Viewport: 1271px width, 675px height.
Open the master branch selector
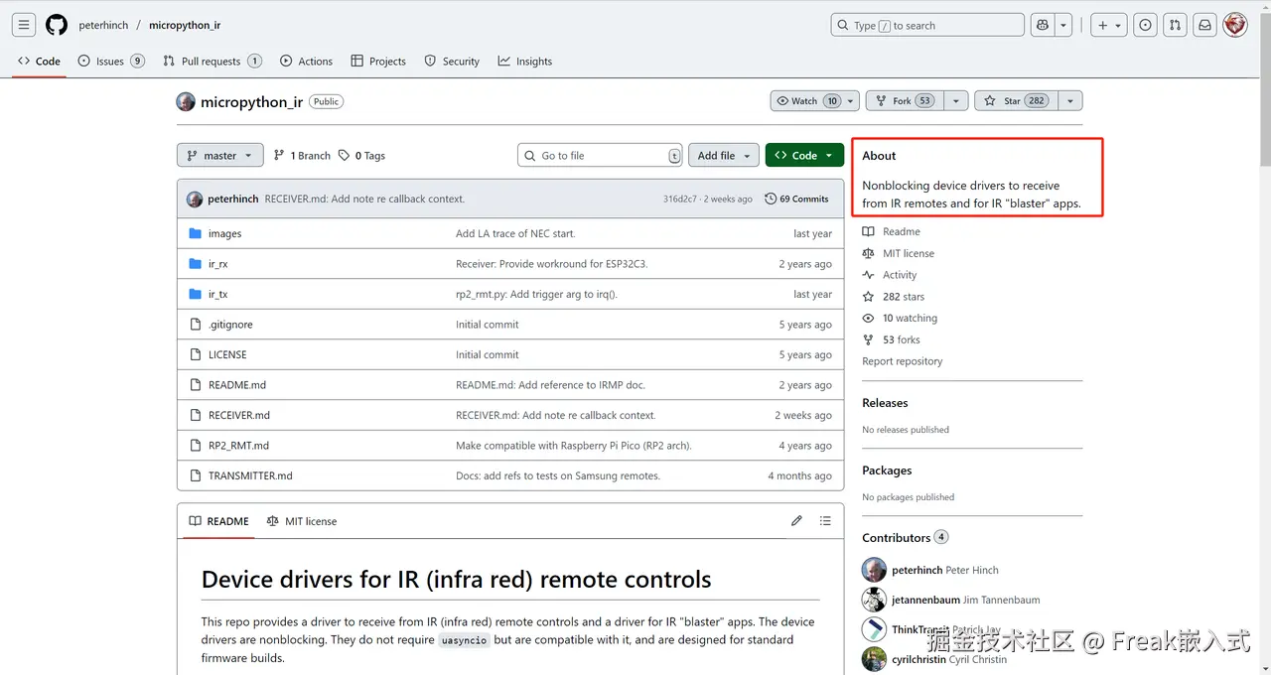(220, 156)
